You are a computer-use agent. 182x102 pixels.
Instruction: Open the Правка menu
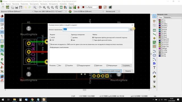point(8,4)
